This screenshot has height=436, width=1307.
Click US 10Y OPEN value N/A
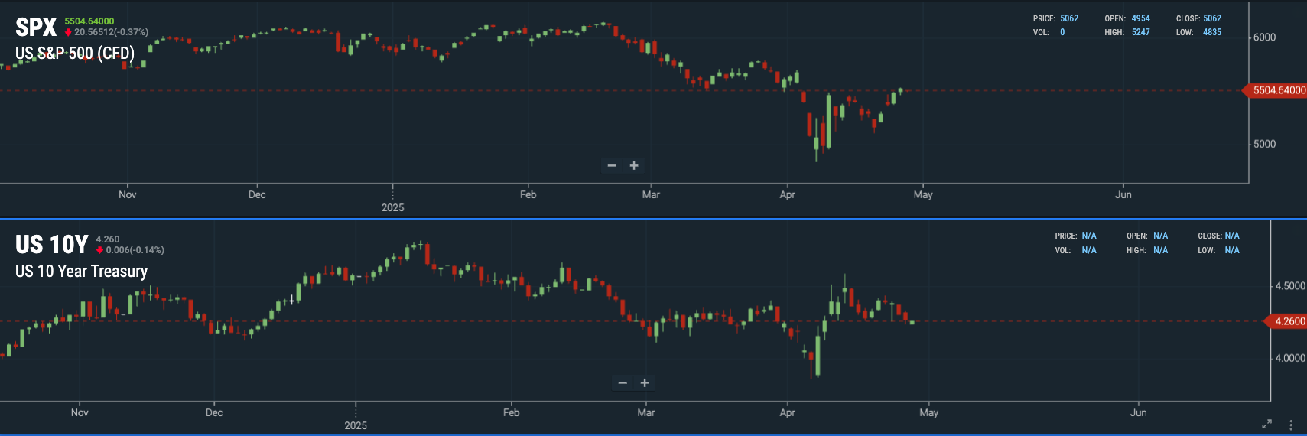pyautogui.click(x=1160, y=236)
